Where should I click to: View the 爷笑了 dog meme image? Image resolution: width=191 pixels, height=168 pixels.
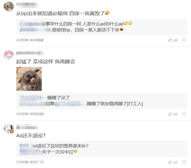[29, 79]
